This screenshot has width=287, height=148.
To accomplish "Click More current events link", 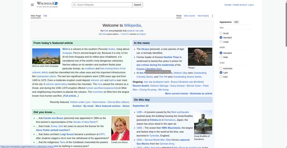I will 177,93.
